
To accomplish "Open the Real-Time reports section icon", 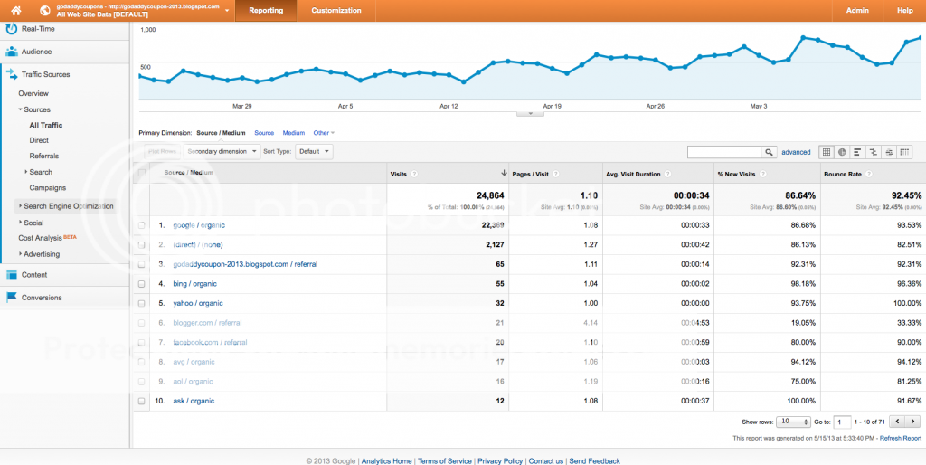I will click(12, 29).
